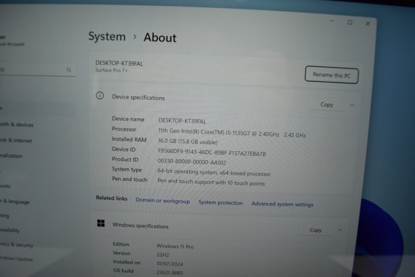Click the Device name row value DESKTOP-KT39FAL
Screen dimensions: 415x277
[182, 121]
